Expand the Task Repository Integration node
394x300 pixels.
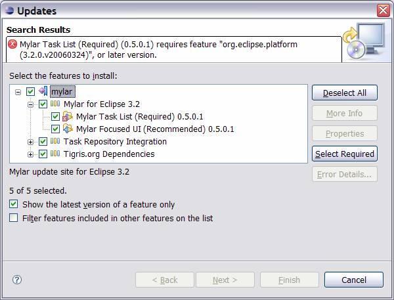[x=30, y=142]
